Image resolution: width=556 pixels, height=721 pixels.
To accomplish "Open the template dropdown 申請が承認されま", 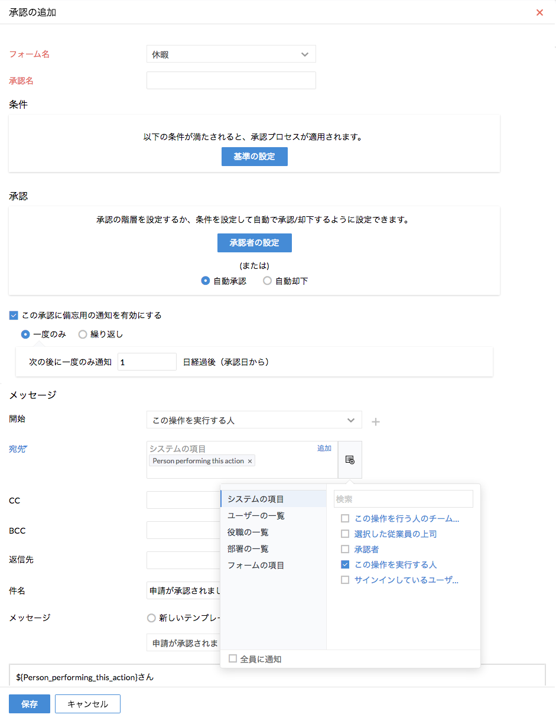I will click(x=183, y=643).
